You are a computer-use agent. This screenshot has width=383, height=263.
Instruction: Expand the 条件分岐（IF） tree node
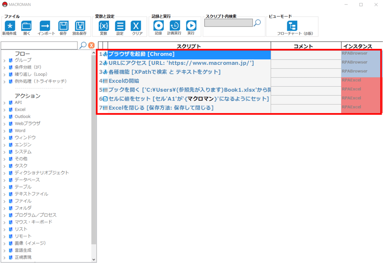pos(4,67)
